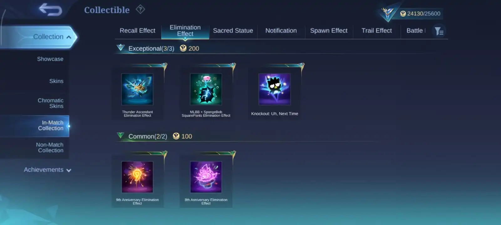Select Thunder Ascendant Elimination Effect icon

pos(137,89)
